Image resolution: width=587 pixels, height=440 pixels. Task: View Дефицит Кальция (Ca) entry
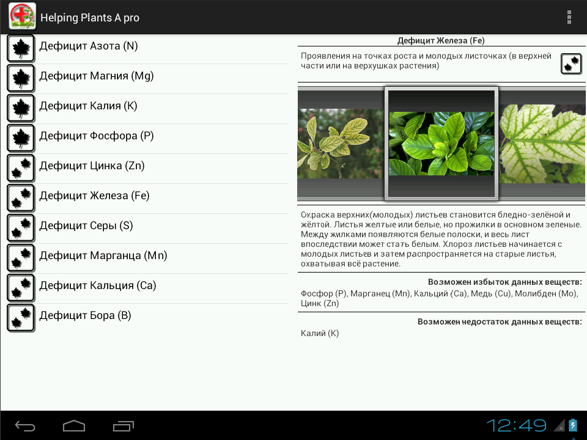[147, 288]
